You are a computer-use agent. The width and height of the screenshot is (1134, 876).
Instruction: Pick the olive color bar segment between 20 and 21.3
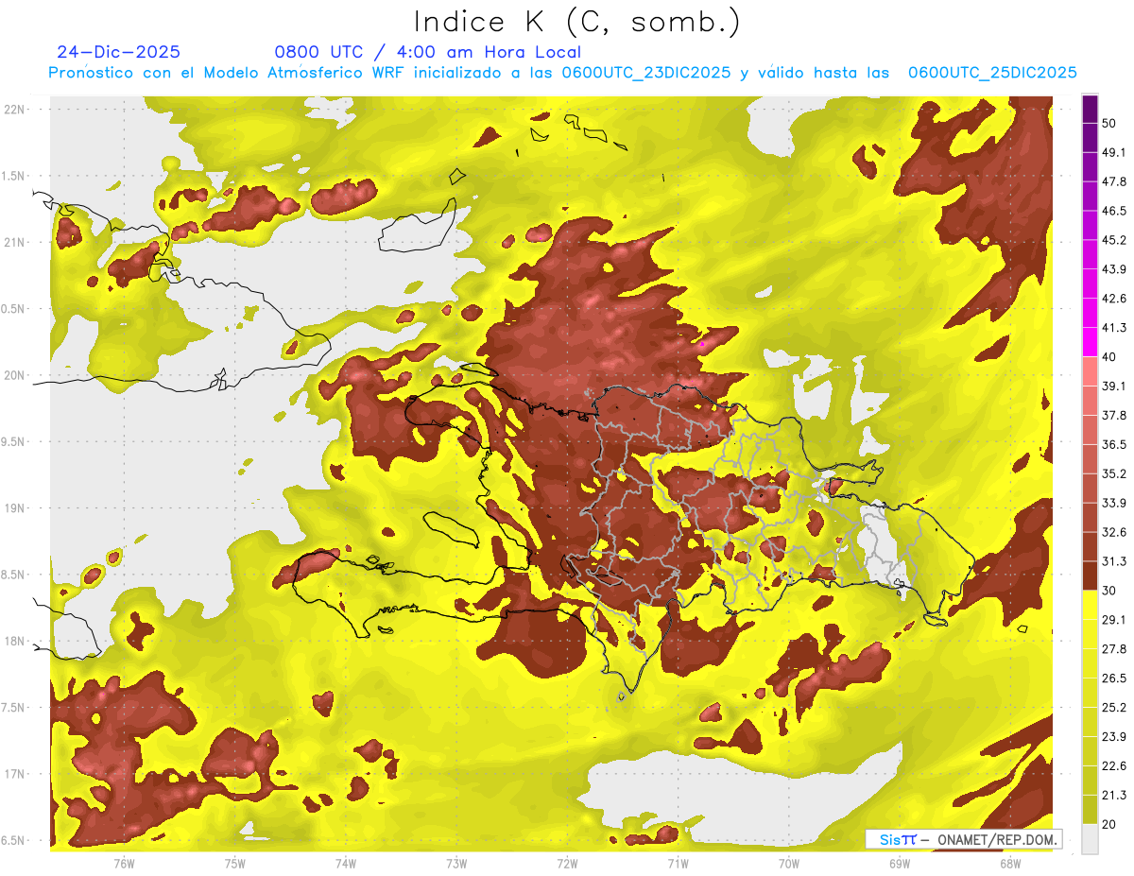click(x=1091, y=809)
